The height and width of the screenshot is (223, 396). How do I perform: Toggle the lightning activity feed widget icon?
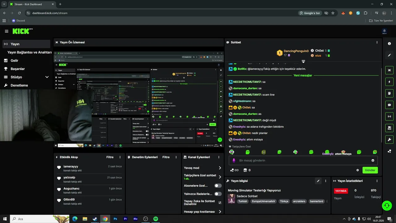pos(390,82)
